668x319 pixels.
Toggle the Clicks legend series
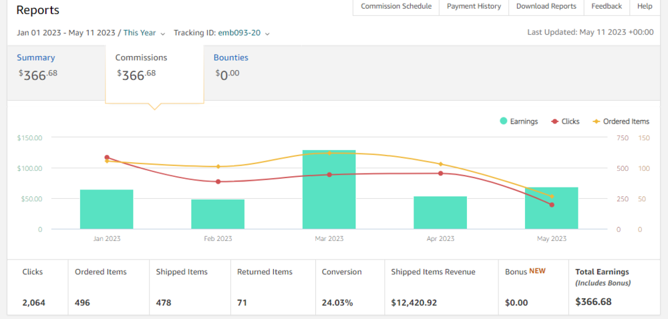pos(565,121)
